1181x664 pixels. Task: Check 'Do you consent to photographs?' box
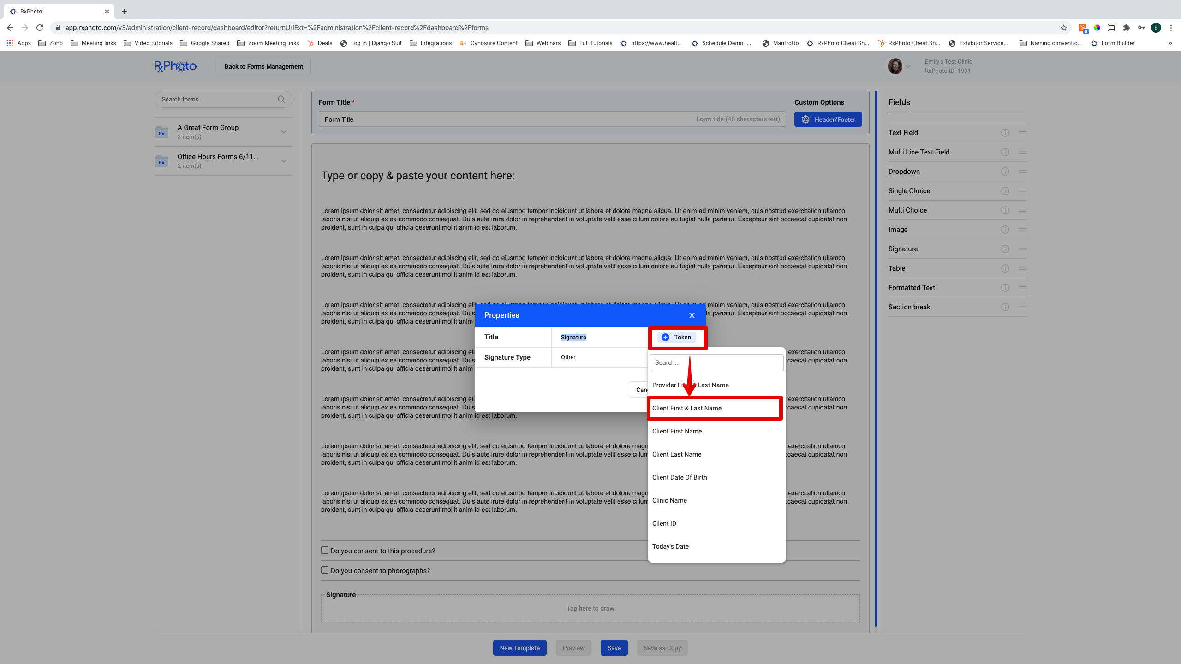[325, 570]
